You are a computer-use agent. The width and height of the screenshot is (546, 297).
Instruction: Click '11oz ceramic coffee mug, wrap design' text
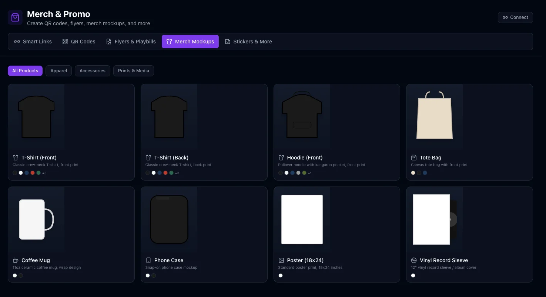[x=47, y=268]
